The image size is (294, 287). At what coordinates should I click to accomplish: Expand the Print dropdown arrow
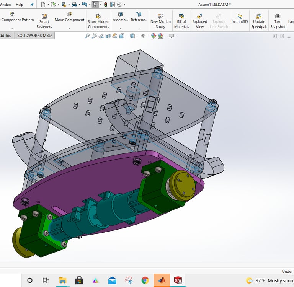click(79, 5)
